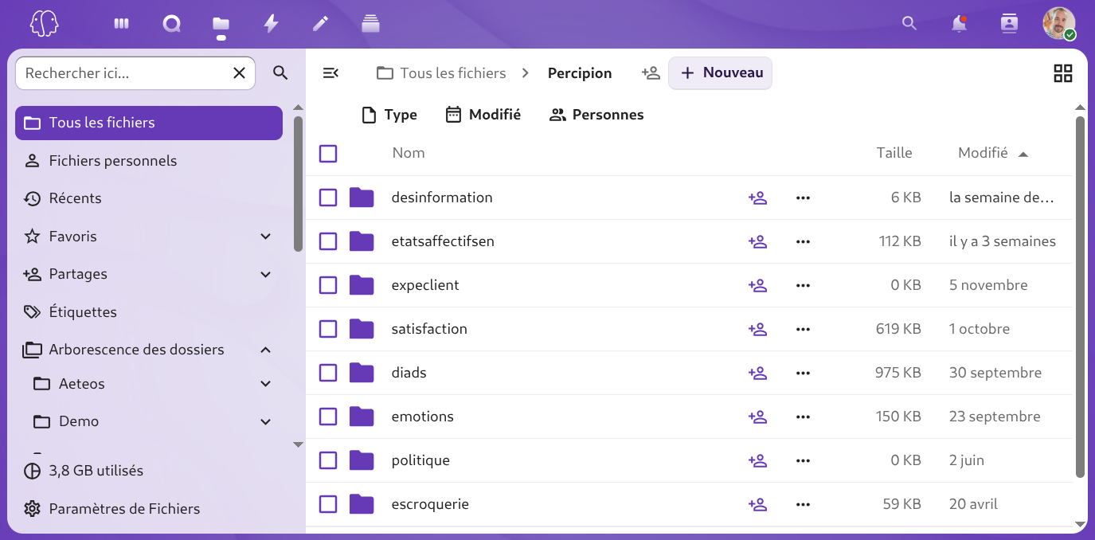Collapse the Arborescence des dossiers tree
The height and width of the screenshot is (540, 1095).
pos(266,350)
